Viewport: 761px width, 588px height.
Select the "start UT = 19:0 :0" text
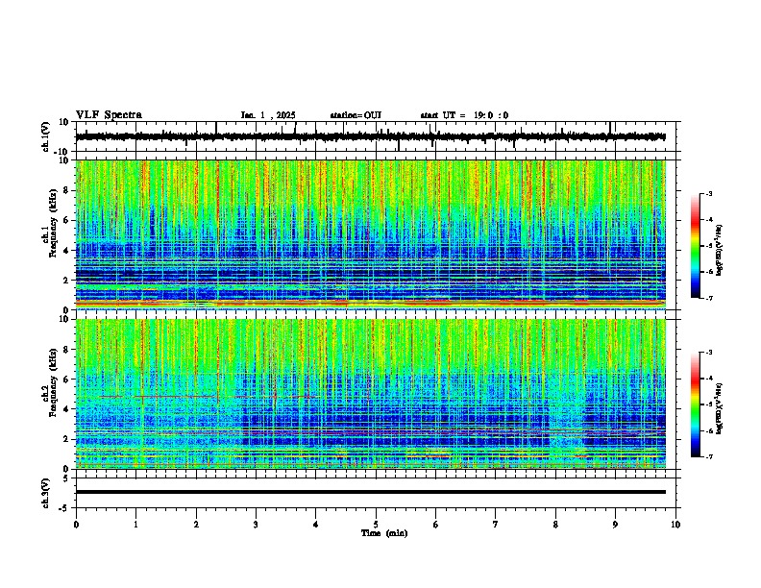(x=464, y=115)
